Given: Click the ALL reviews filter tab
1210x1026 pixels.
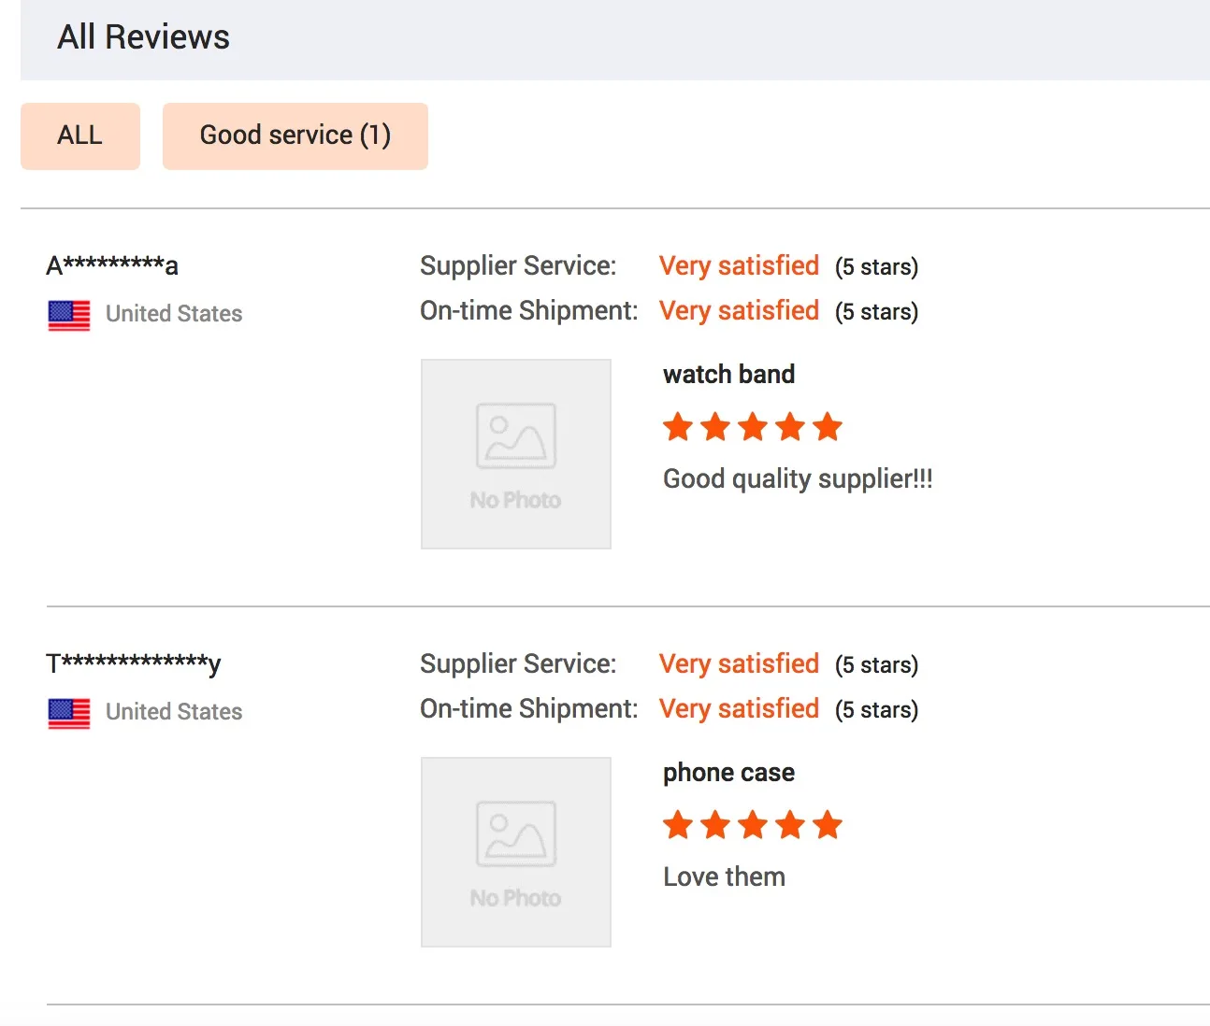Looking at the screenshot, I should click(x=80, y=136).
